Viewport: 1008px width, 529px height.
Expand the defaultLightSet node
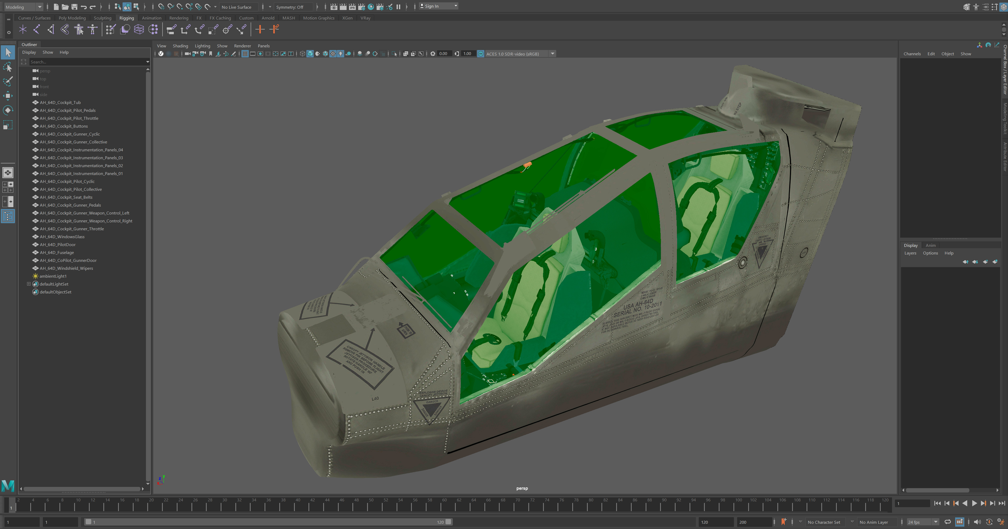click(x=29, y=284)
